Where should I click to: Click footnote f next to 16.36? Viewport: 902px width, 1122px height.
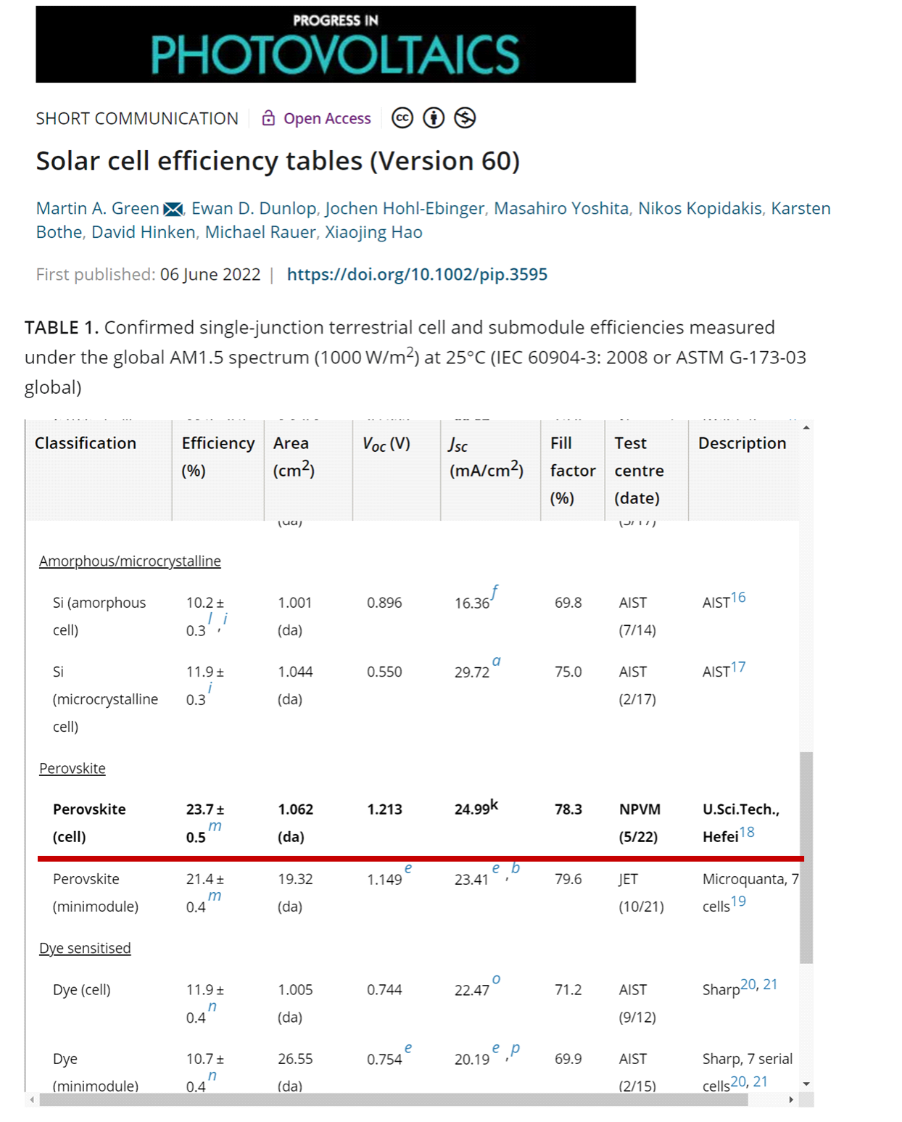(x=495, y=593)
